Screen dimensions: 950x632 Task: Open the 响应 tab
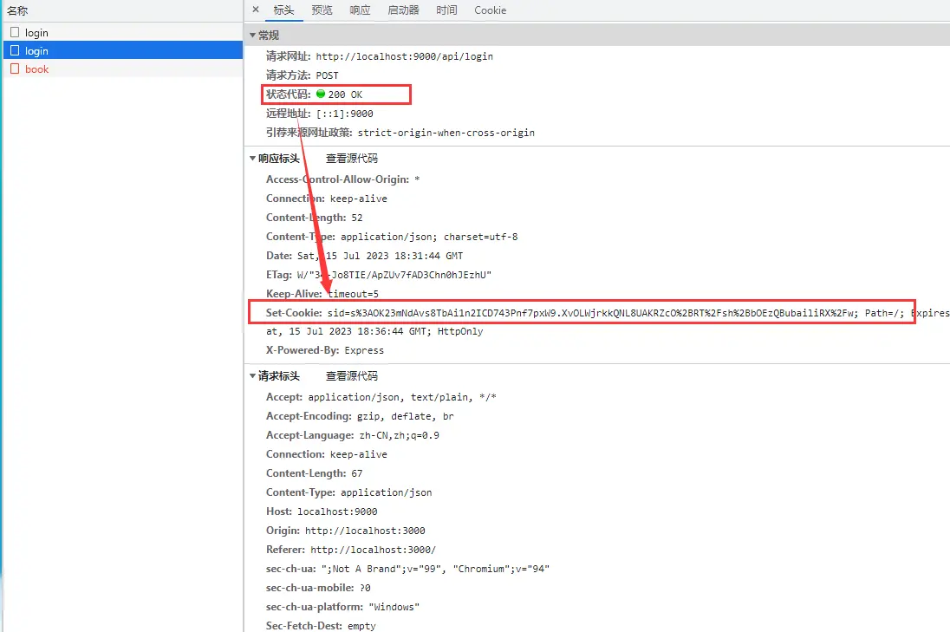tap(360, 10)
